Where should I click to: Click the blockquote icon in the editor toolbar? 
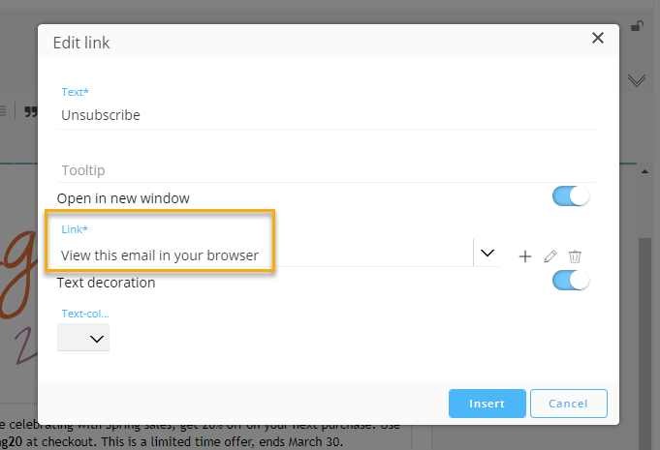(17, 110)
